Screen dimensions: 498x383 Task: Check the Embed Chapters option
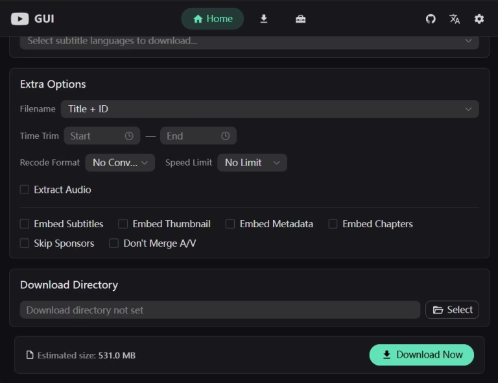pyautogui.click(x=333, y=224)
